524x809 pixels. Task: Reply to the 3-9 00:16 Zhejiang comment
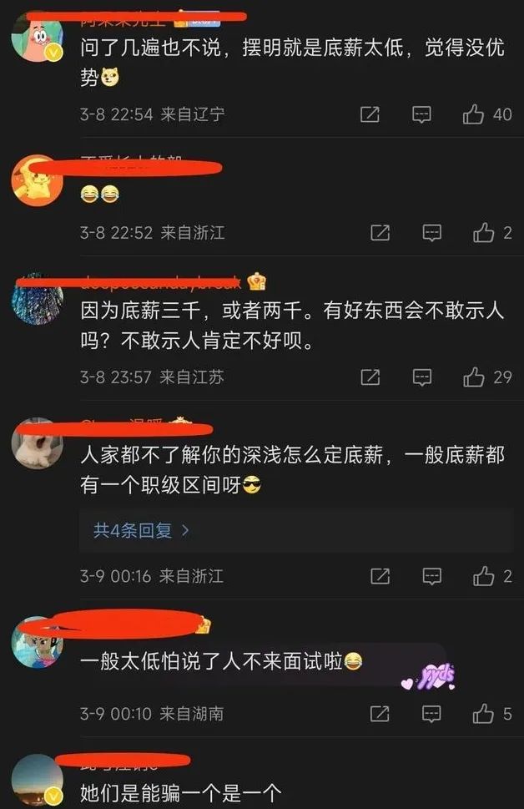431,576
